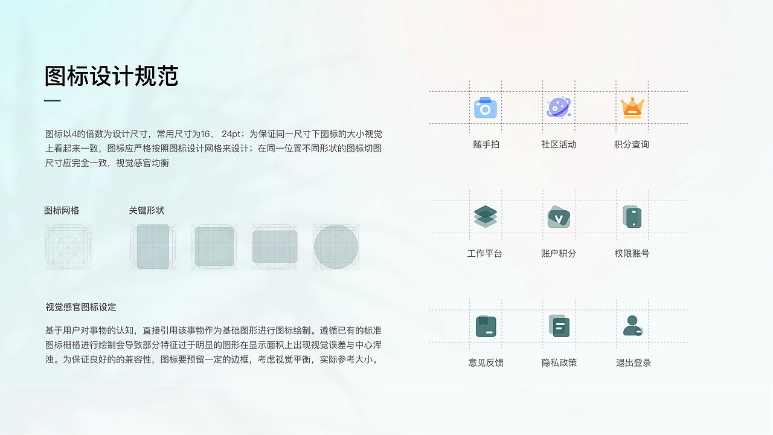Select the vertical rectangle key shape

(x=153, y=246)
